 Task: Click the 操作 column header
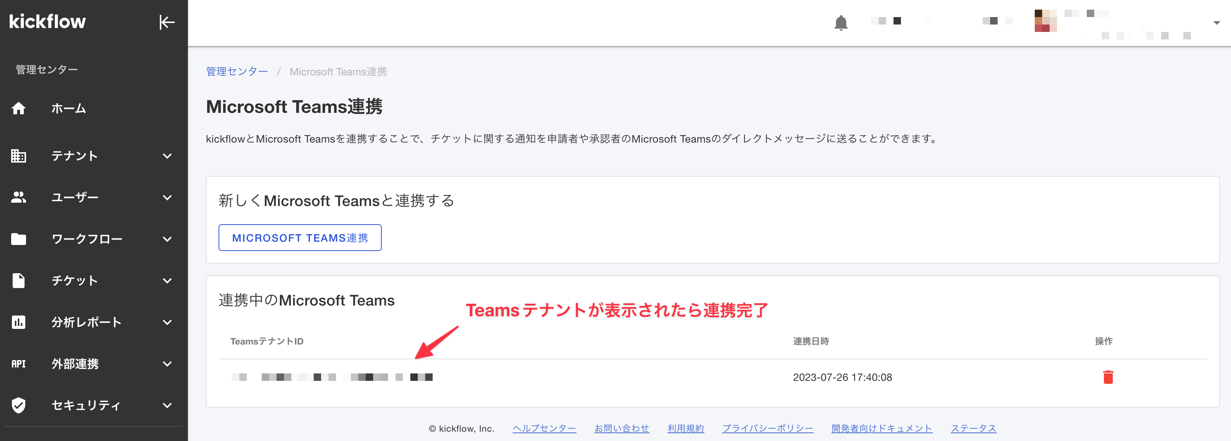click(x=1104, y=341)
